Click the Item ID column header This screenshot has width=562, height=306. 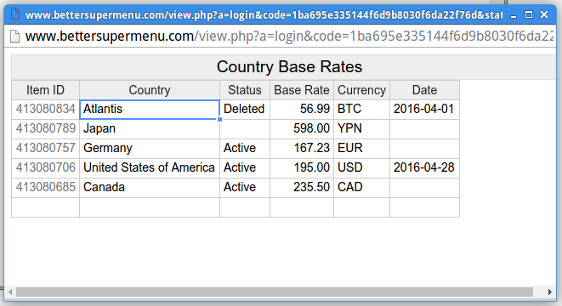[x=46, y=90]
